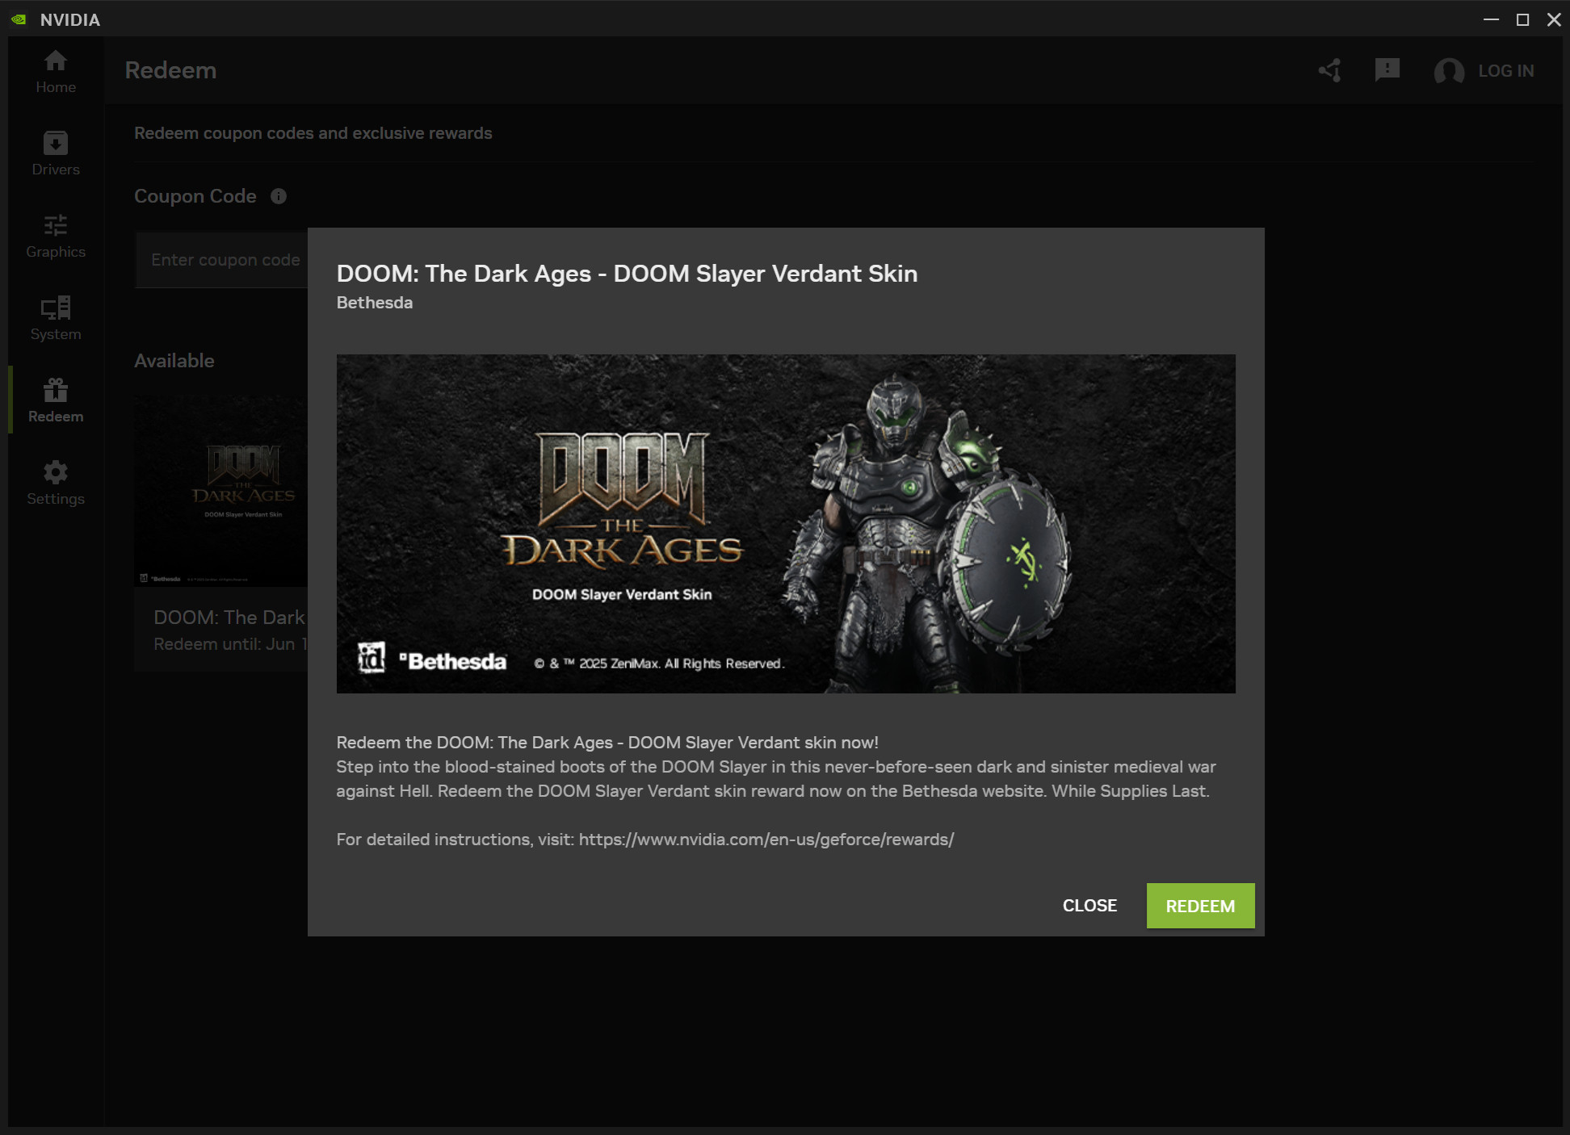The width and height of the screenshot is (1570, 1135).
Task: Open the feedback exclamation icon
Action: coord(1387,70)
